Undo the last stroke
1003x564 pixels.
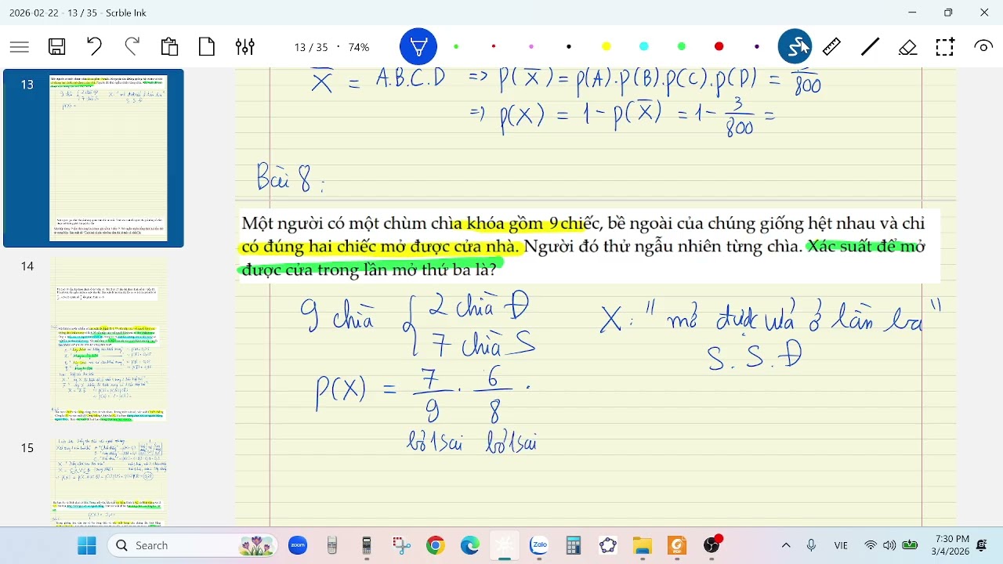94,47
